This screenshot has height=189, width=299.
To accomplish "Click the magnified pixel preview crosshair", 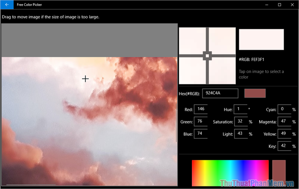I will 207,56.
